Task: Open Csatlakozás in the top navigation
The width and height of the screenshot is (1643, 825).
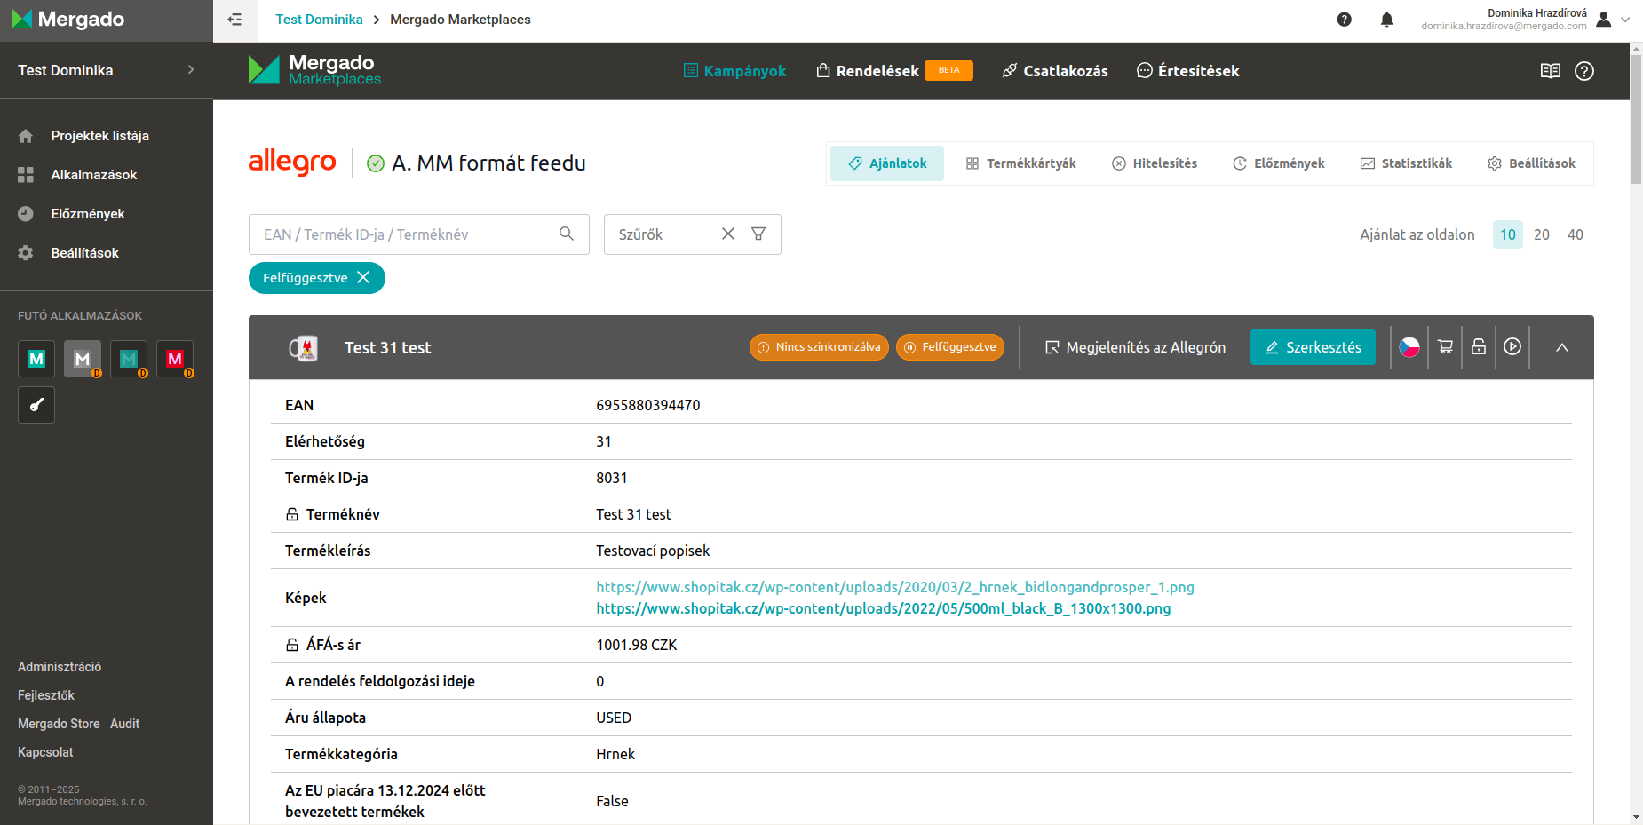Action: coord(1055,71)
